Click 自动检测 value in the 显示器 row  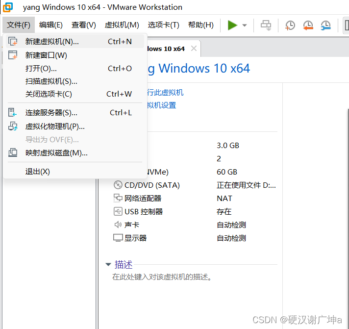coord(231,238)
